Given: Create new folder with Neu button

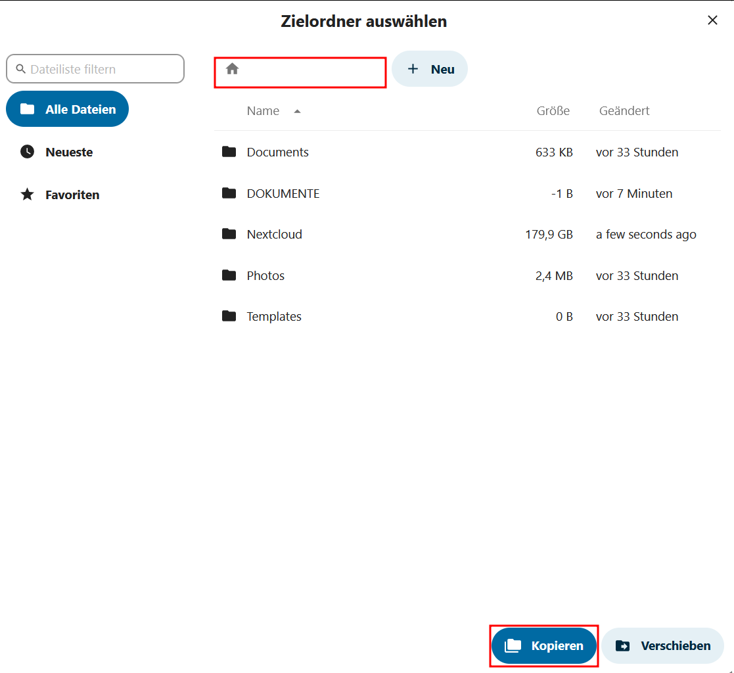Looking at the screenshot, I should click(430, 69).
